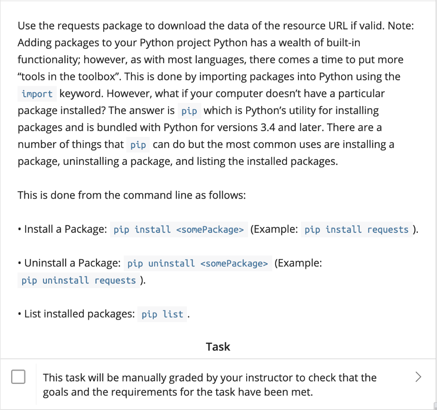Image resolution: width=437 pixels, height=410 pixels.
Task: Tick the manually graded task checkbox
Action: point(18,377)
